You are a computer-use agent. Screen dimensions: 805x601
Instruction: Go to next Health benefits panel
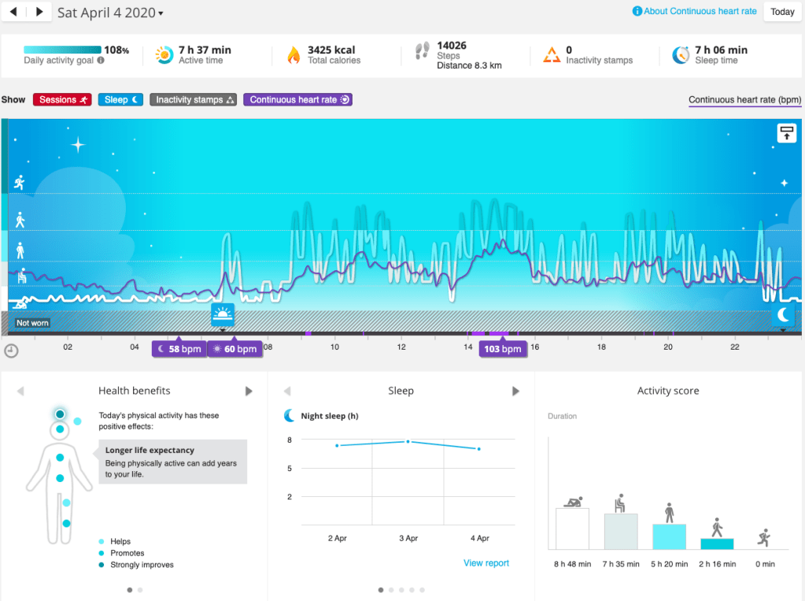pos(249,391)
